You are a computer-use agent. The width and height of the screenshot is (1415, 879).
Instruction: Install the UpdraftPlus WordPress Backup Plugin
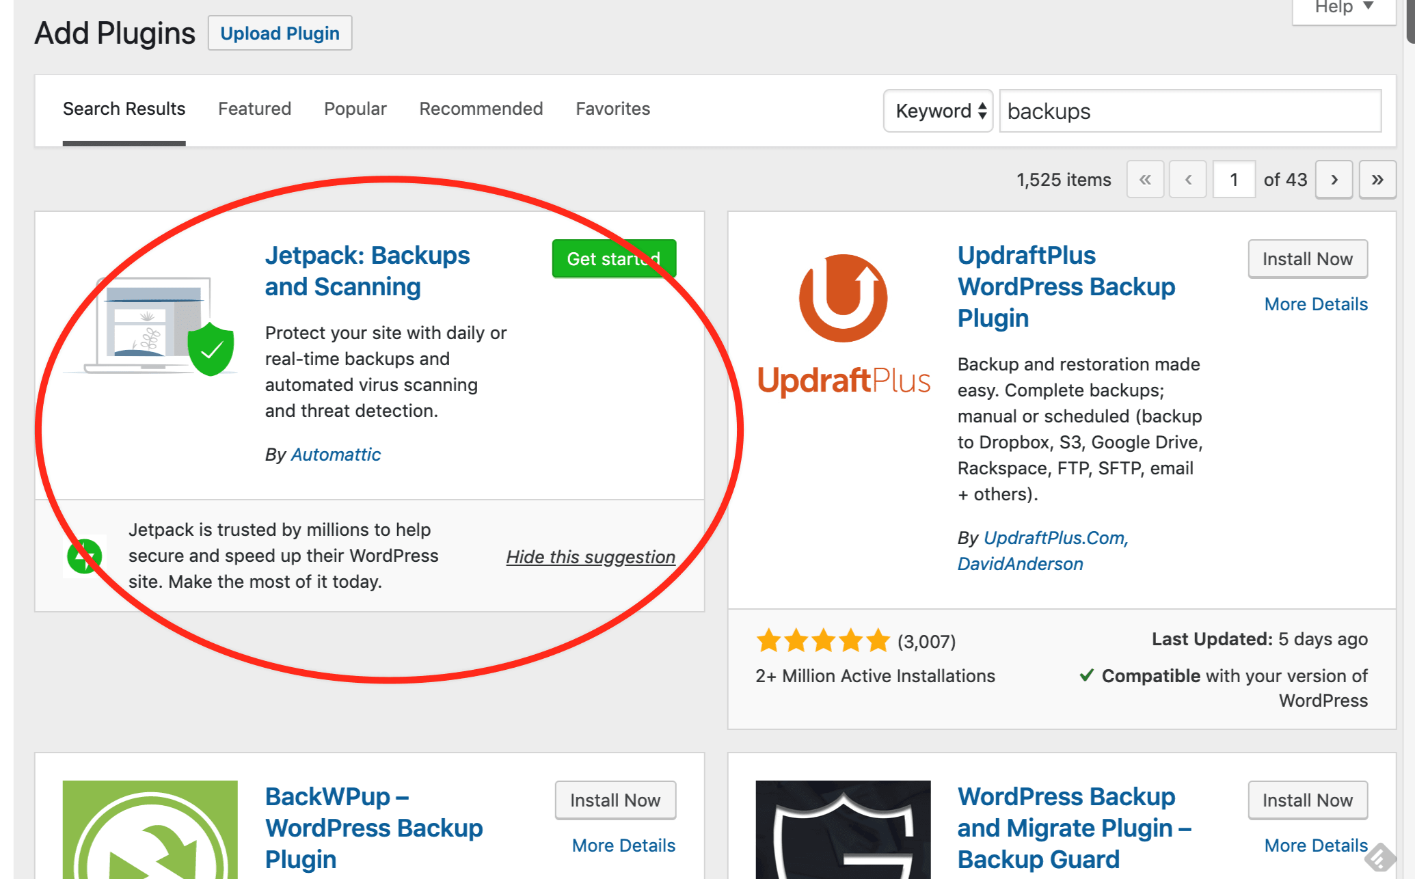pyautogui.click(x=1307, y=259)
